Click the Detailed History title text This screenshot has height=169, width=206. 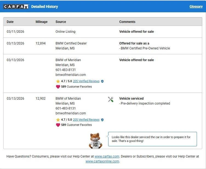pyautogui.click(x=44, y=7)
